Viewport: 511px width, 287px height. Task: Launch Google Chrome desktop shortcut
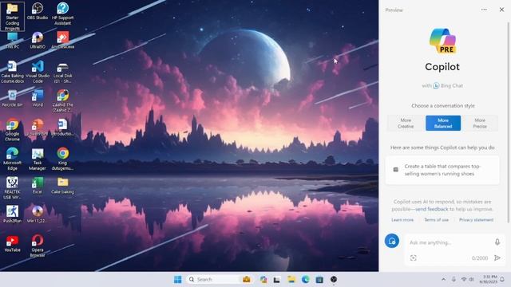pyautogui.click(x=13, y=130)
